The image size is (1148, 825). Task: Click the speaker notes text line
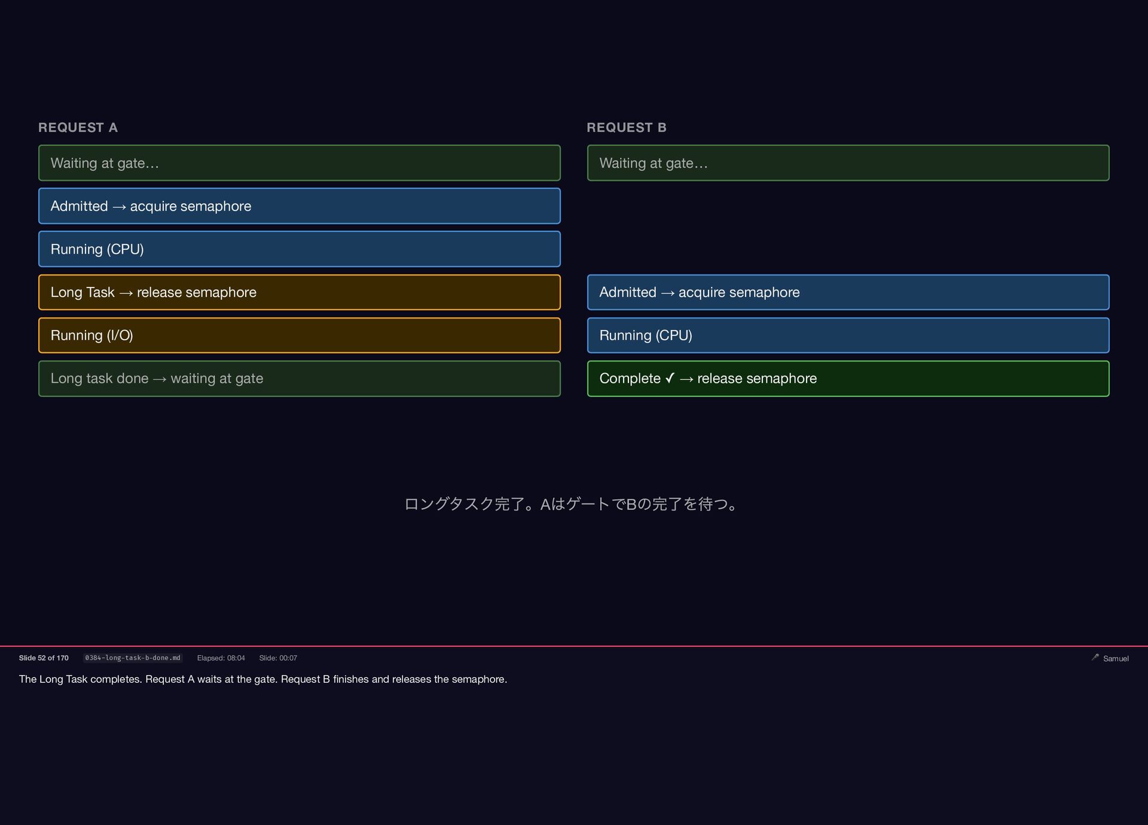pos(263,679)
